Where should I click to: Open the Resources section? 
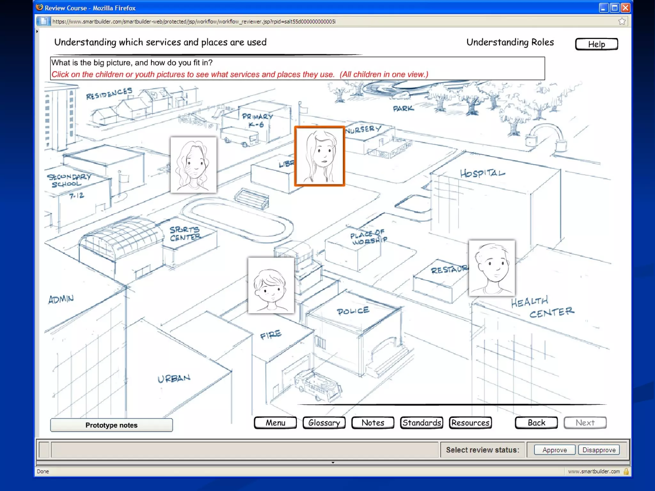pos(470,423)
